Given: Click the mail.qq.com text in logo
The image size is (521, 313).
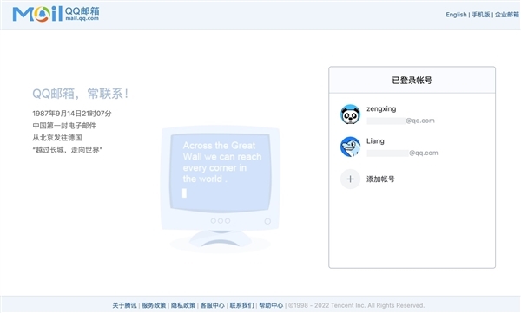Looking at the screenshot, I should [82, 18].
